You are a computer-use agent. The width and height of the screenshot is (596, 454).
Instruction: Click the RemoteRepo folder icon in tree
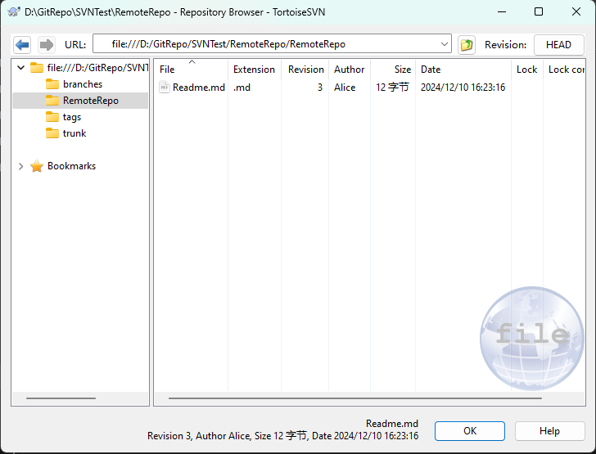pos(52,101)
